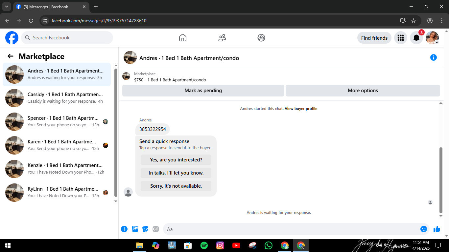Bookmark this page with star icon
The height and width of the screenshot is (252, 449).
414,21
